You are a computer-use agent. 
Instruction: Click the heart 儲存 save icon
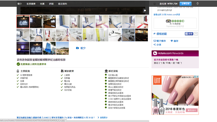click(172, 41)
